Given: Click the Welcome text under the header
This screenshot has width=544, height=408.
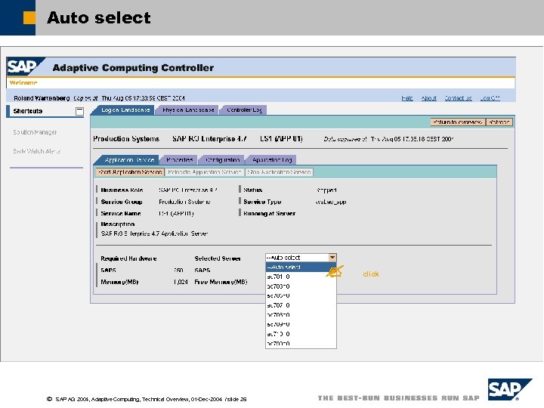Looking at the screenshot, I should pos(23,82).
